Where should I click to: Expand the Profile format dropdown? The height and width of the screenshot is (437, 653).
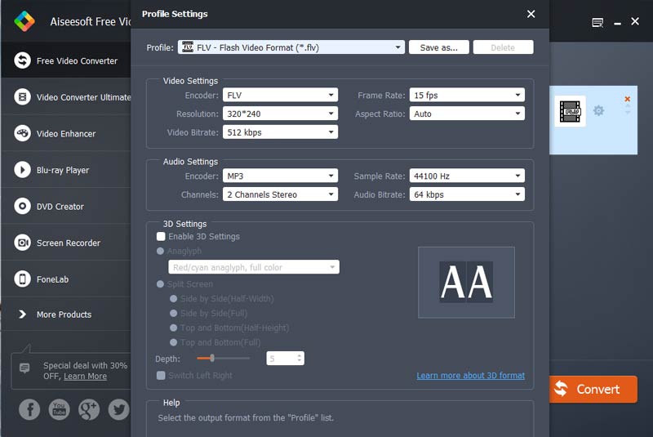pos(291,47)
